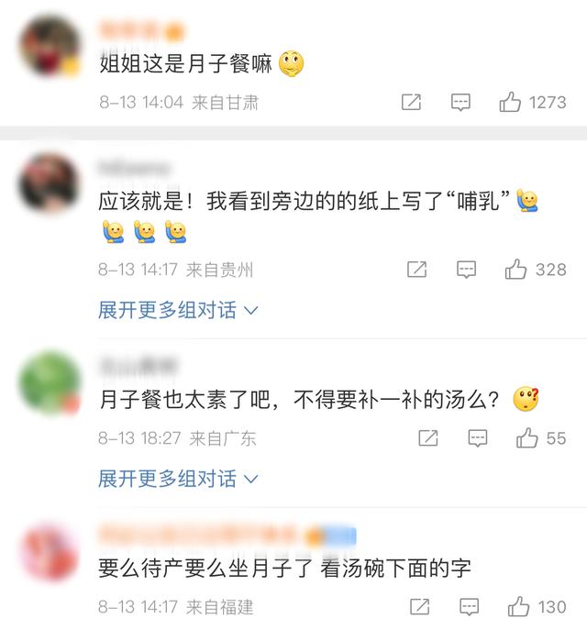This screenshot has height=619, width=587.
Task: Open the username above 要么待产要么坐月子了
Action: coord(227,536)
